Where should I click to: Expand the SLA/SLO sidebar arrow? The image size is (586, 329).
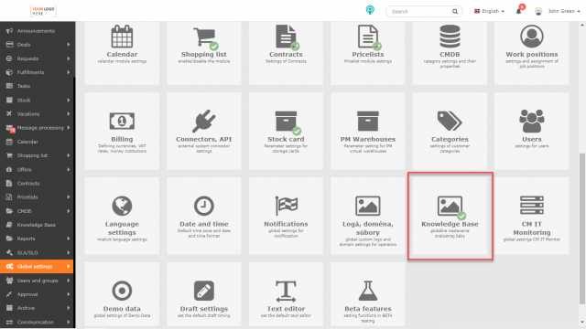pos(69,252)
